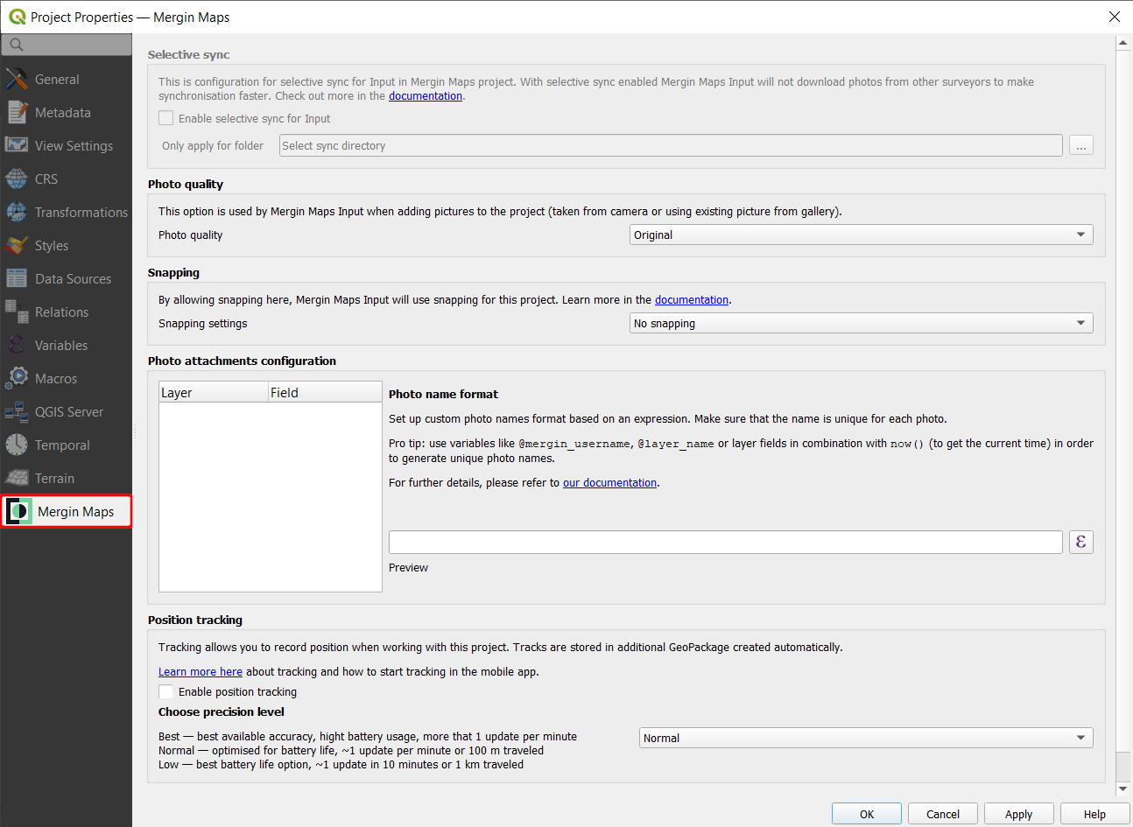The height and width of the screenshot is (827, 1133).
Task: Click the QGIS Server icon
Action: tap(17, 411)
